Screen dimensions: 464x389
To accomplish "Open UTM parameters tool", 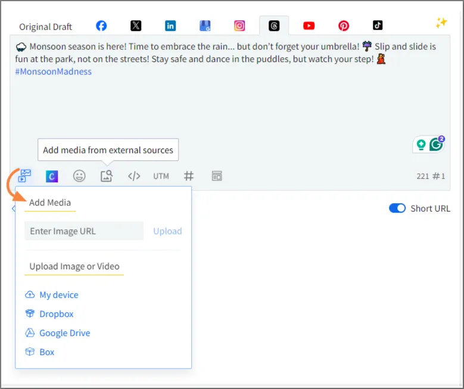I will [x=161, y=176].
